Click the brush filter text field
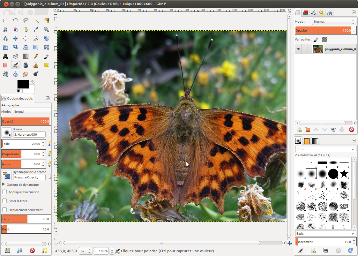This screenshot has width=358, height=256. pyautogui.click(x=322, y=149)
